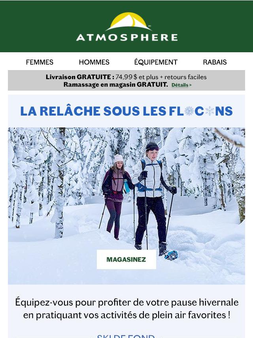This screenshot has width=253, height=338.
Task: Click Ramassage en magasin GRATUIT text
Action: click(x=115, y=85)
